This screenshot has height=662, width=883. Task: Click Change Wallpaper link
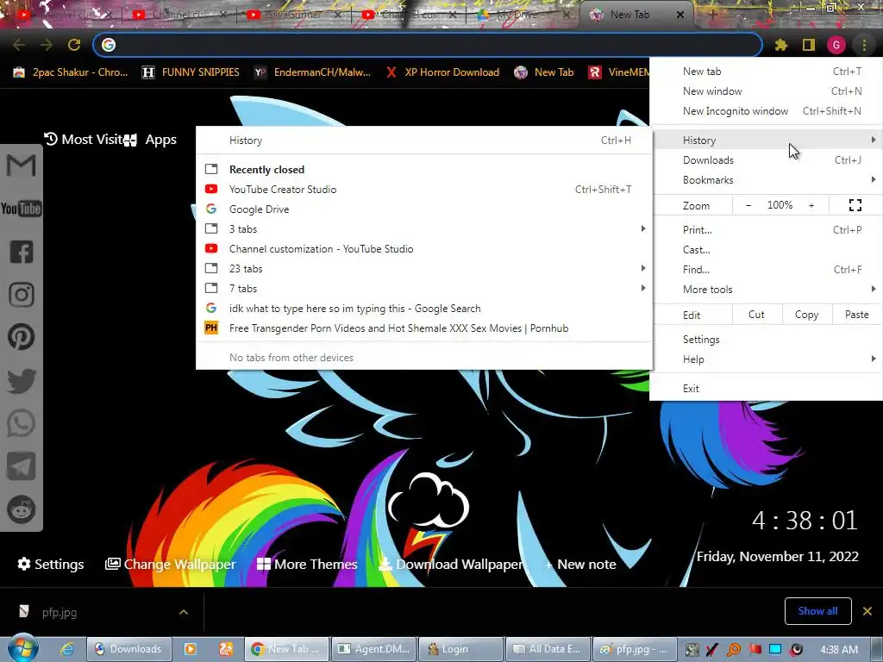(170, 564)
